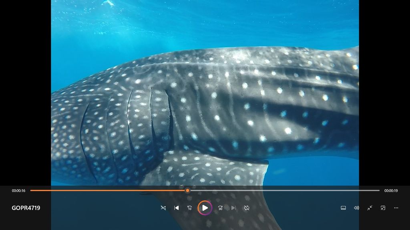Switch to mini player view
Screen dimensions: 410x230
(383, 208)
